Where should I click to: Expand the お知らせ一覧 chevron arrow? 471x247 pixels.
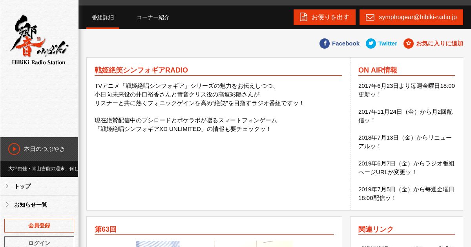point(7,204)
